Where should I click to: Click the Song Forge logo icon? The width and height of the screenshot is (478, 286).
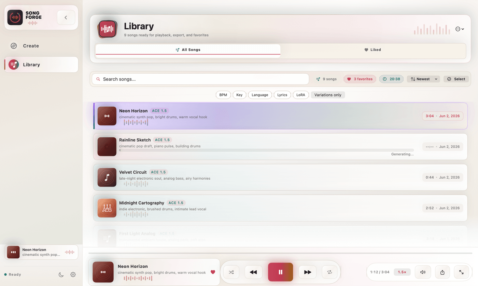(15, 17)
